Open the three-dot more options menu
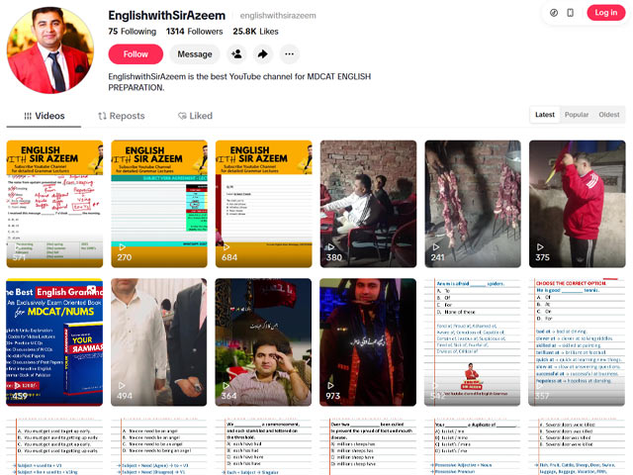Viewport: 633px width, 475px height. tap(290, 54)
